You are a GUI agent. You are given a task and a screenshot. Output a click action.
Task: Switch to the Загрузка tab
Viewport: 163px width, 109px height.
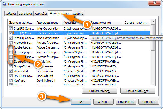coord(25,14)
